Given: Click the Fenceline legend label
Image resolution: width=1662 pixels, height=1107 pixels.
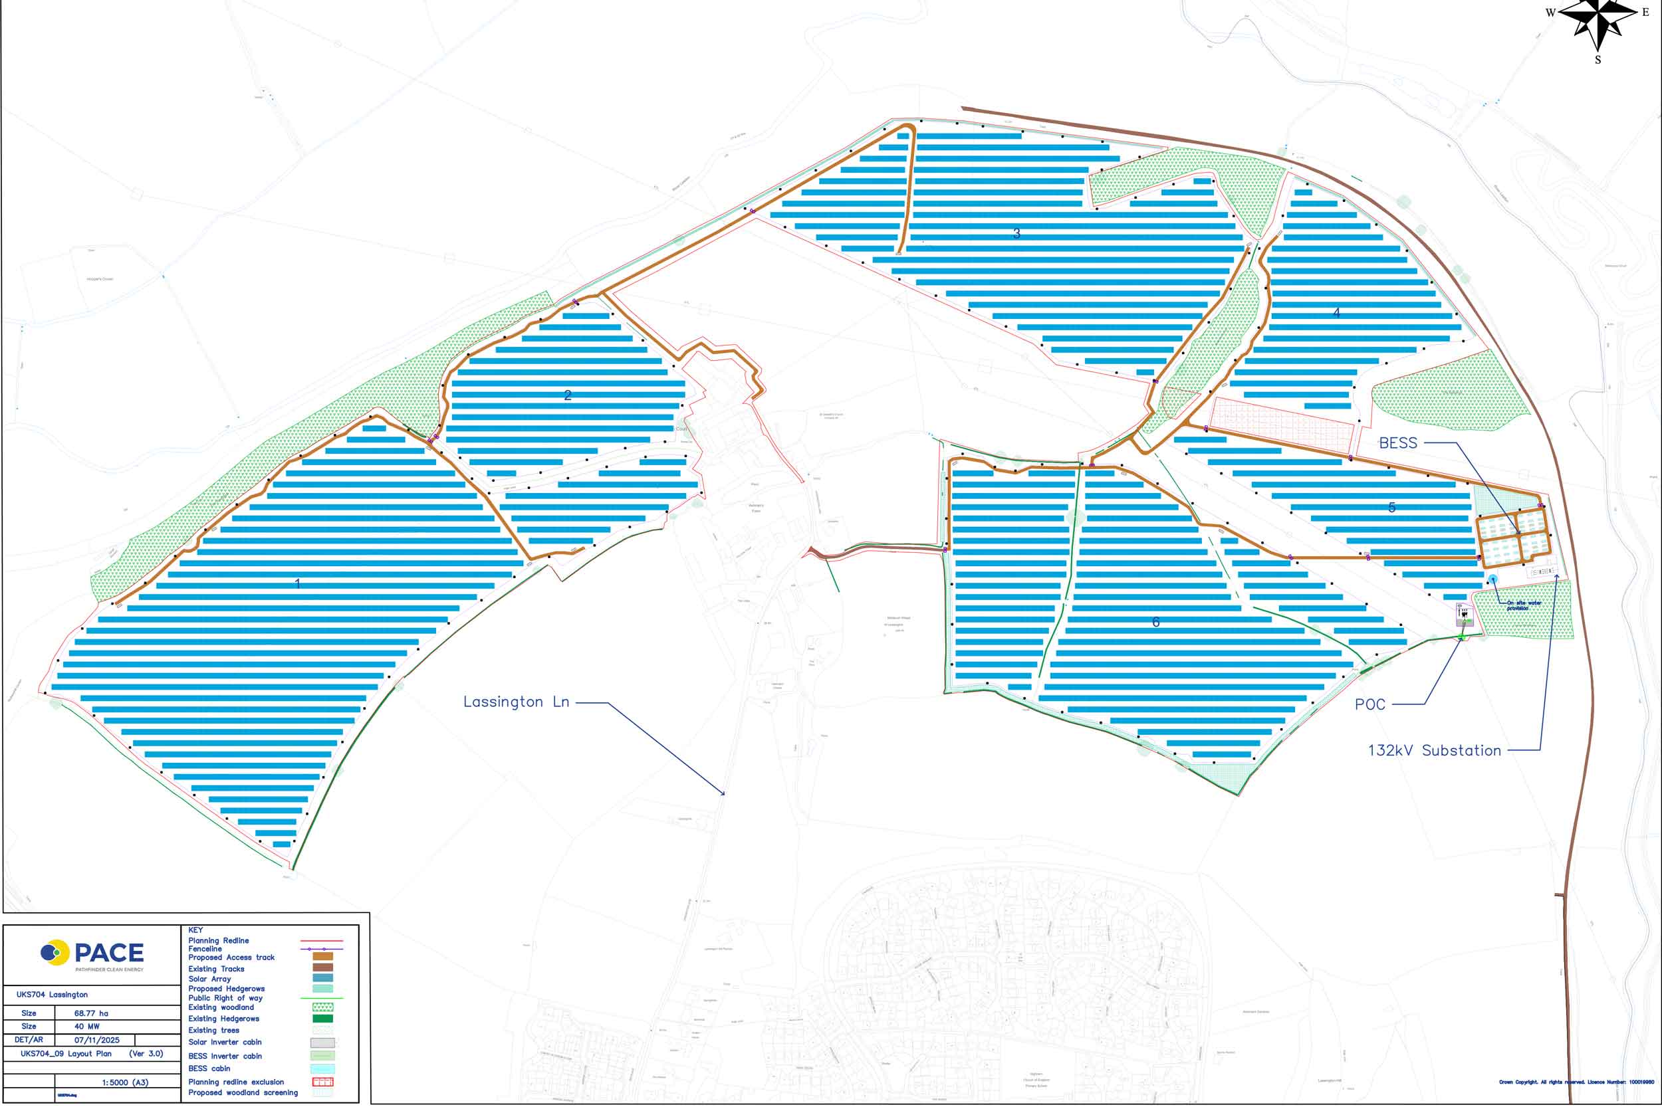Looking at the screenshot, I should (205, 949).
